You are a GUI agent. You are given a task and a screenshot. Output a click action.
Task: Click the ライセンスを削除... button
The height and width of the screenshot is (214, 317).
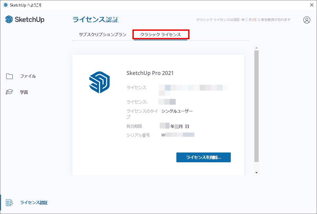pos(203,157)
